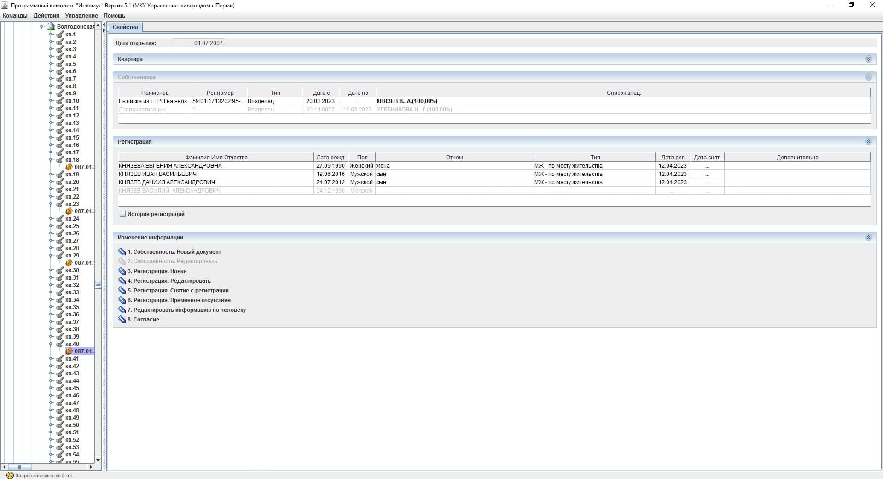The width and height of the screenshot is (883, 479).
Task: Toggle the Собственники section chevron
Action: pos(868,77)
